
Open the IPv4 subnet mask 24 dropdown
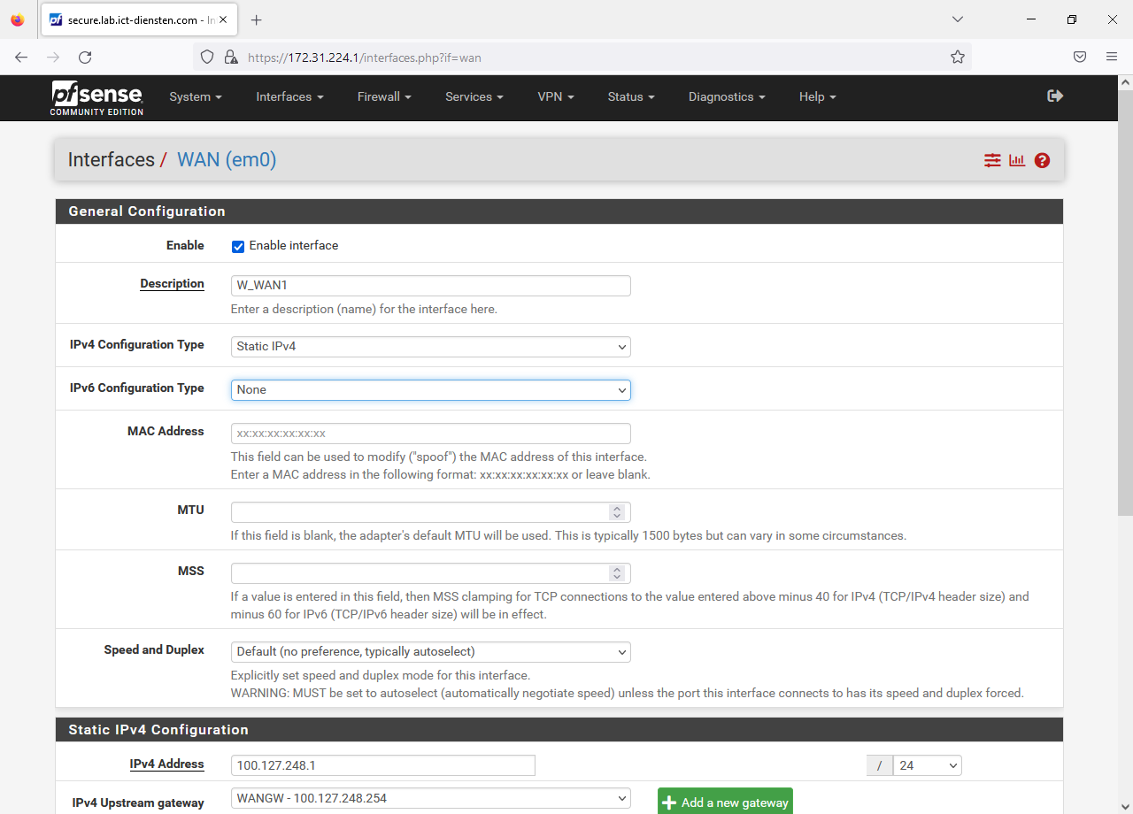pos(927,765)
